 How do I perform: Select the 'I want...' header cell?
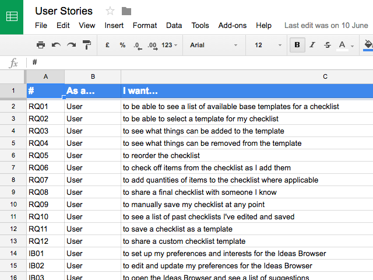click(x=247, y=91)
